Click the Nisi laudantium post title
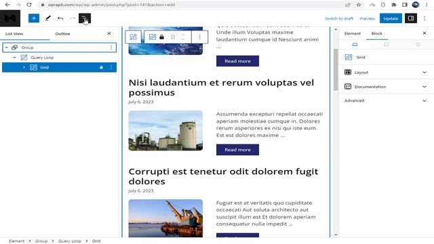Viewport: 434px width, 244px height. (x=222, y=87)
